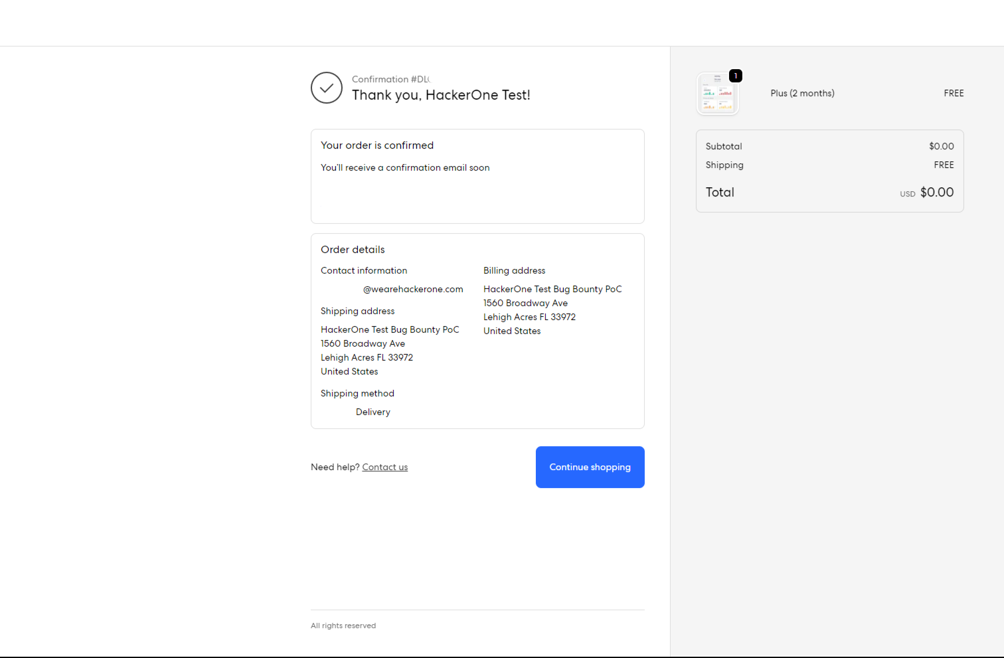Click the 'Plus (2 months)' product name
Image resolution: width=1004 pixels, height=658 pixels.
[x=802, y=94]
